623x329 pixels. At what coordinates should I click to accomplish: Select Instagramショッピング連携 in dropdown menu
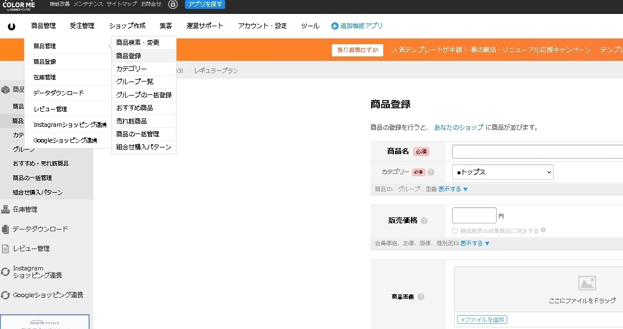click(x=68, y=125)
